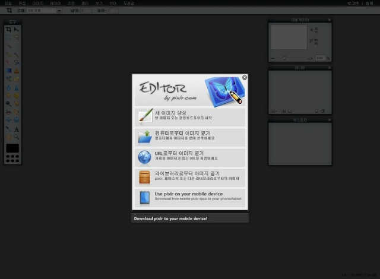Click the 로그인 login link
380x279 pixels.
tap(353, 4)
